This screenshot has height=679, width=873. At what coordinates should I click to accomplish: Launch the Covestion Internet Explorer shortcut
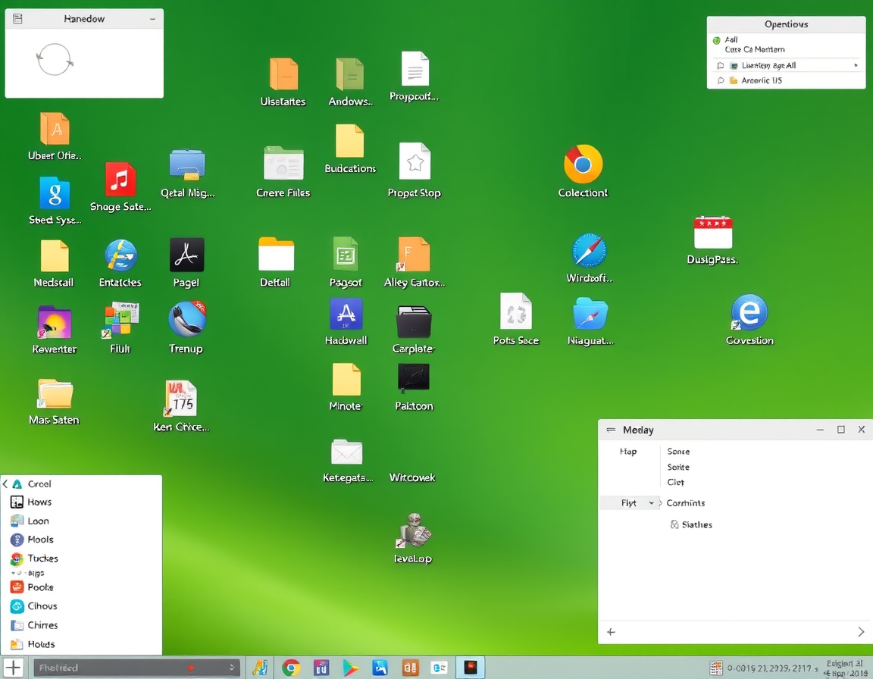click(749, 312)
